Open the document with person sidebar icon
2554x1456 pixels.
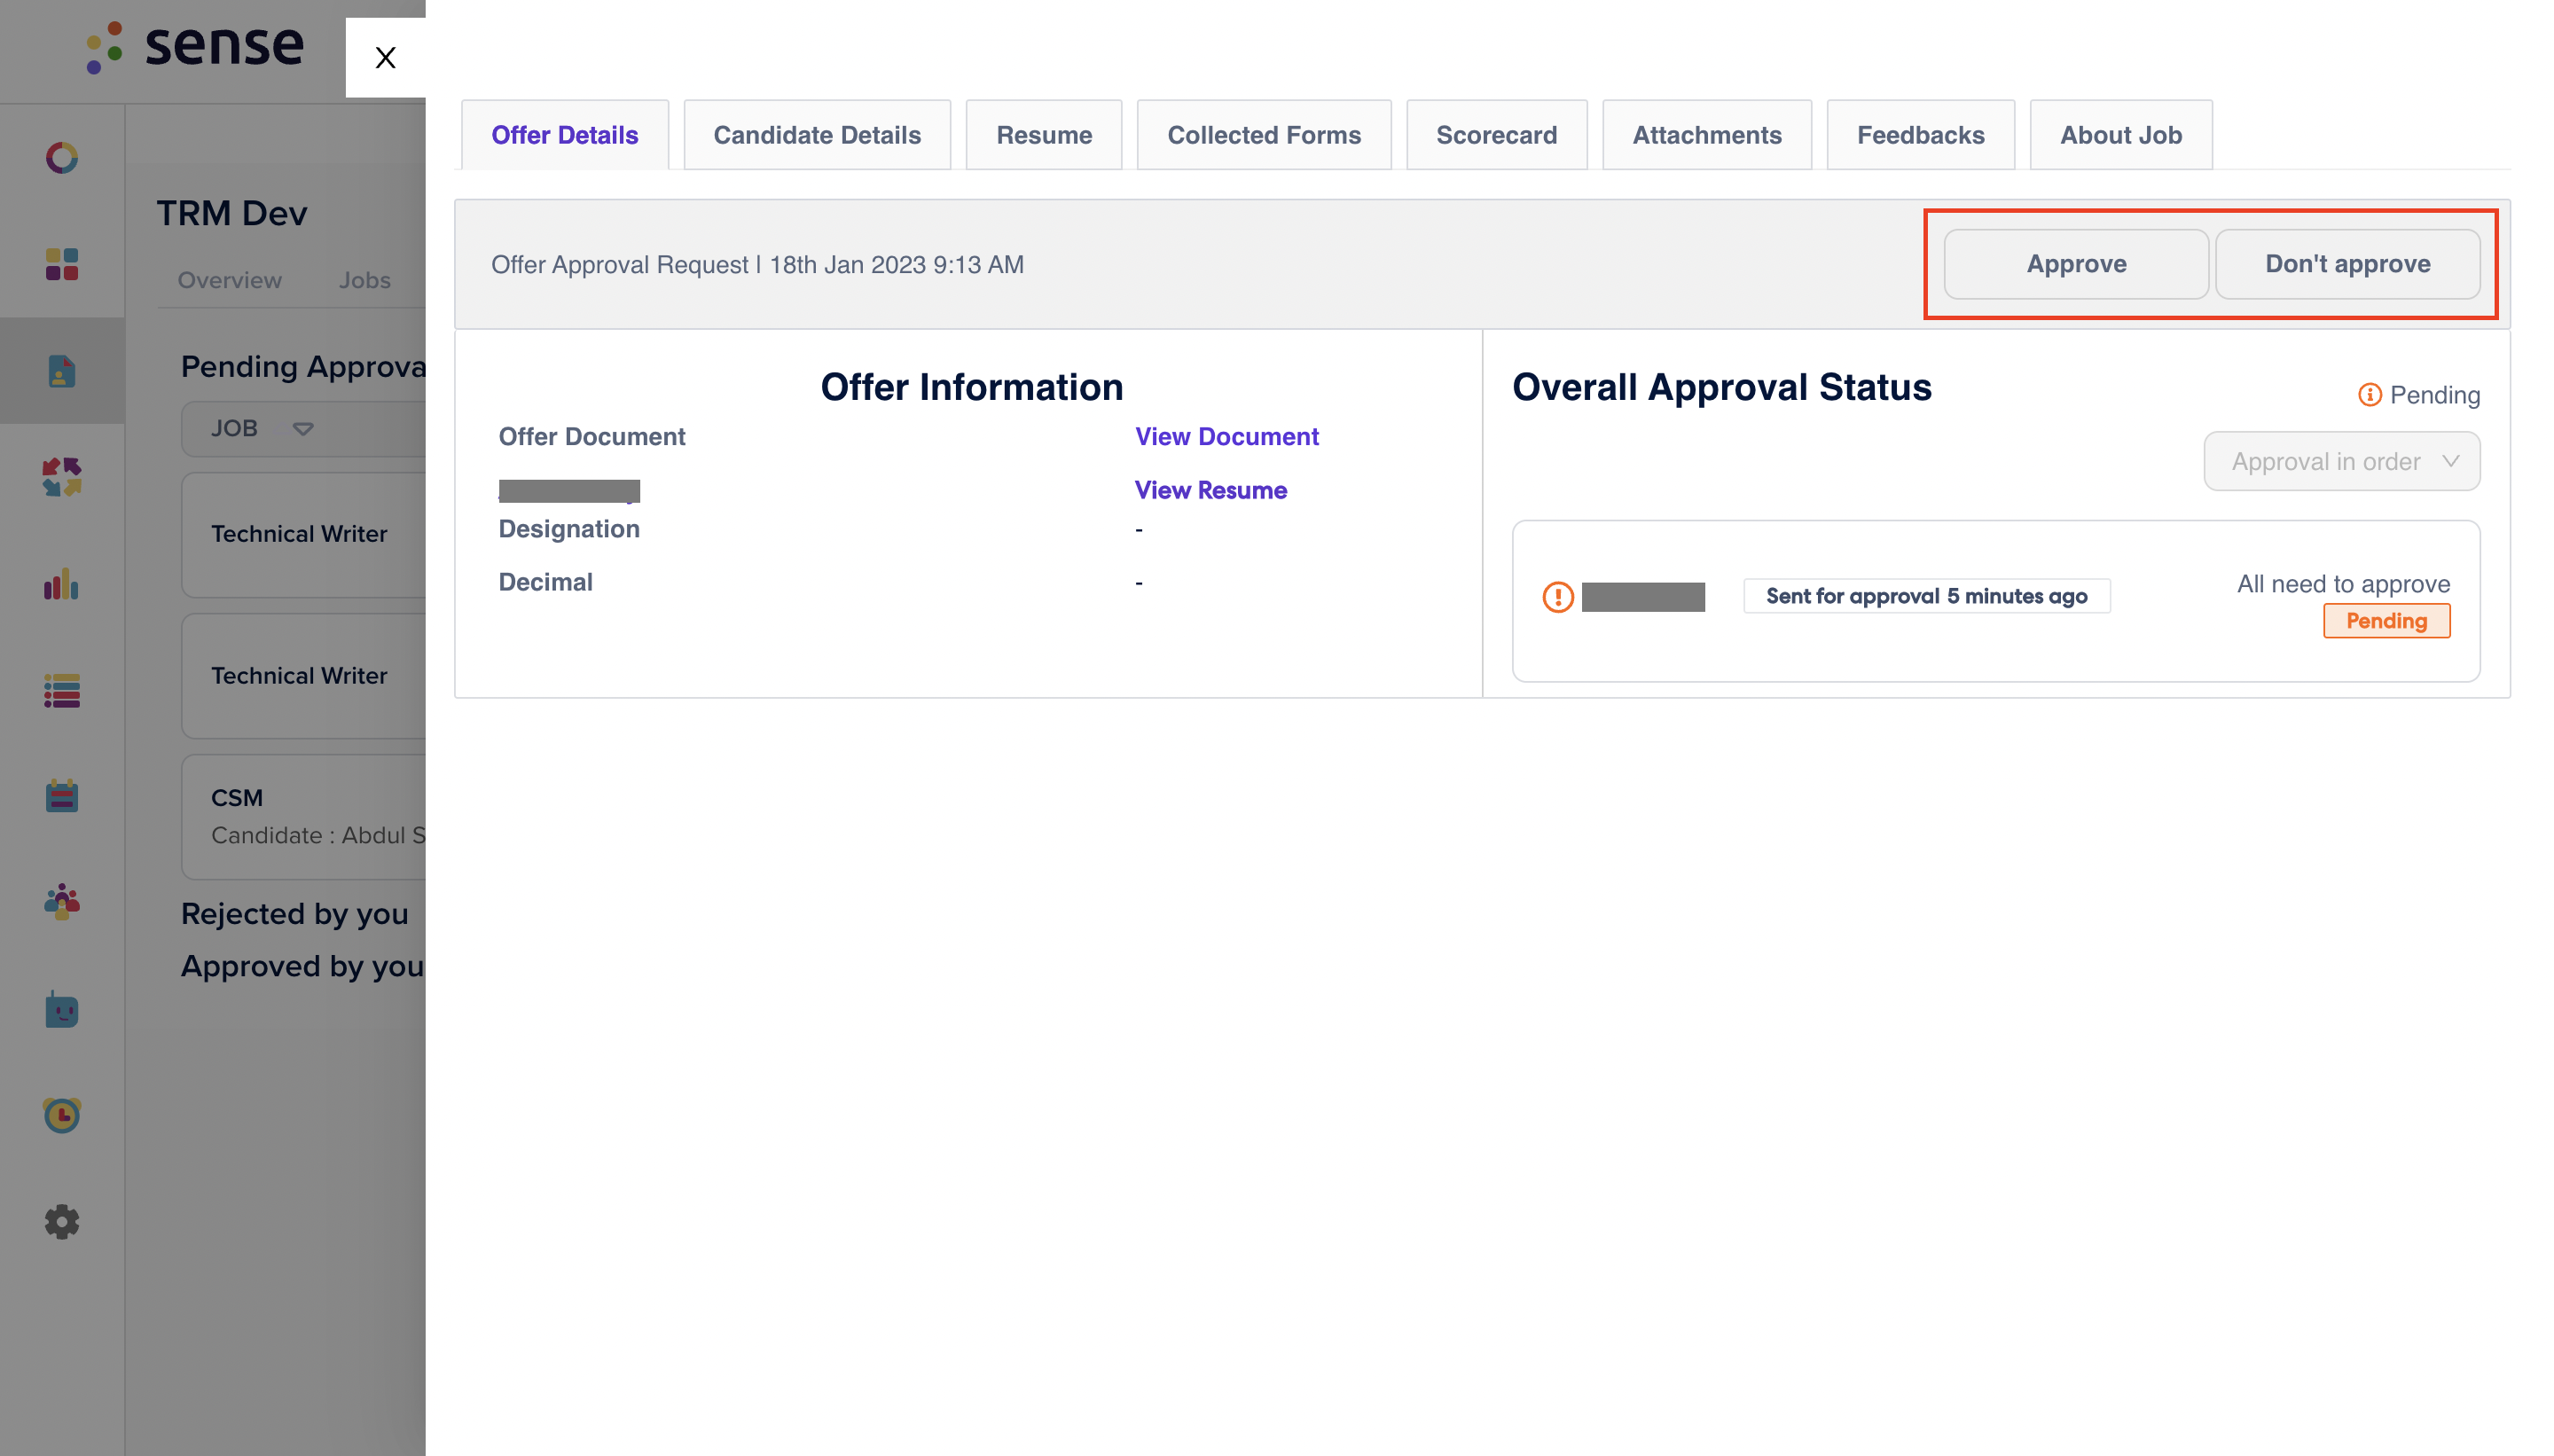(x=62, y=371)
